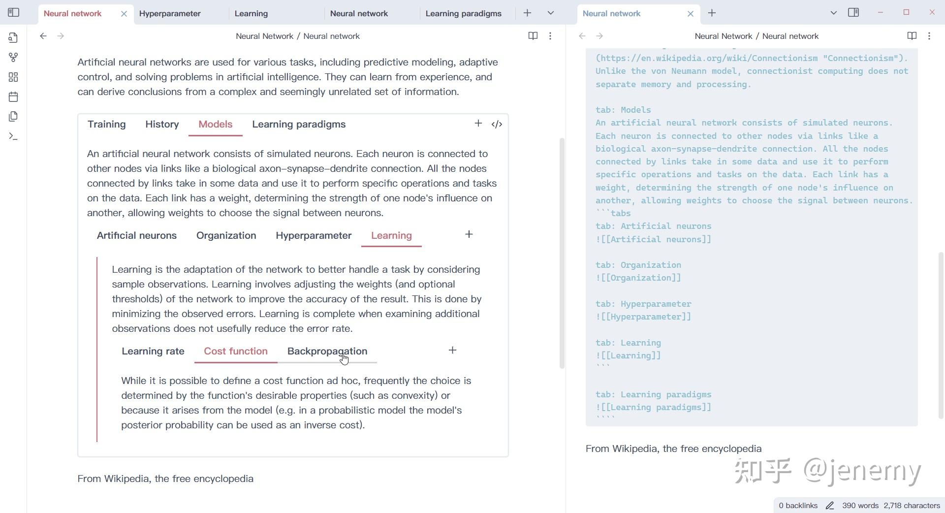Toggle the right sidebar panel icon
This screenshot has height=513, width=945.
tap(853, 13)
